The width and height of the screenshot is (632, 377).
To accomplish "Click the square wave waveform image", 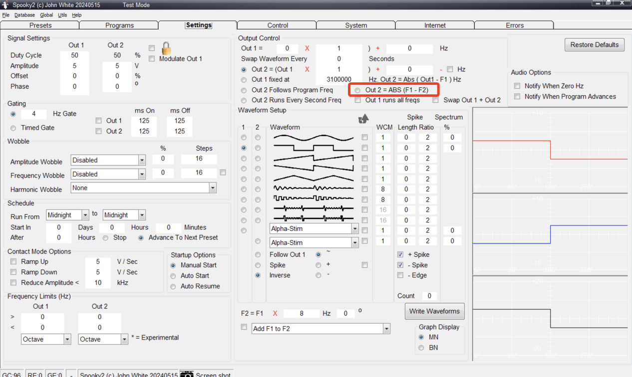I will pyautogui.click(x=313, y=148).
